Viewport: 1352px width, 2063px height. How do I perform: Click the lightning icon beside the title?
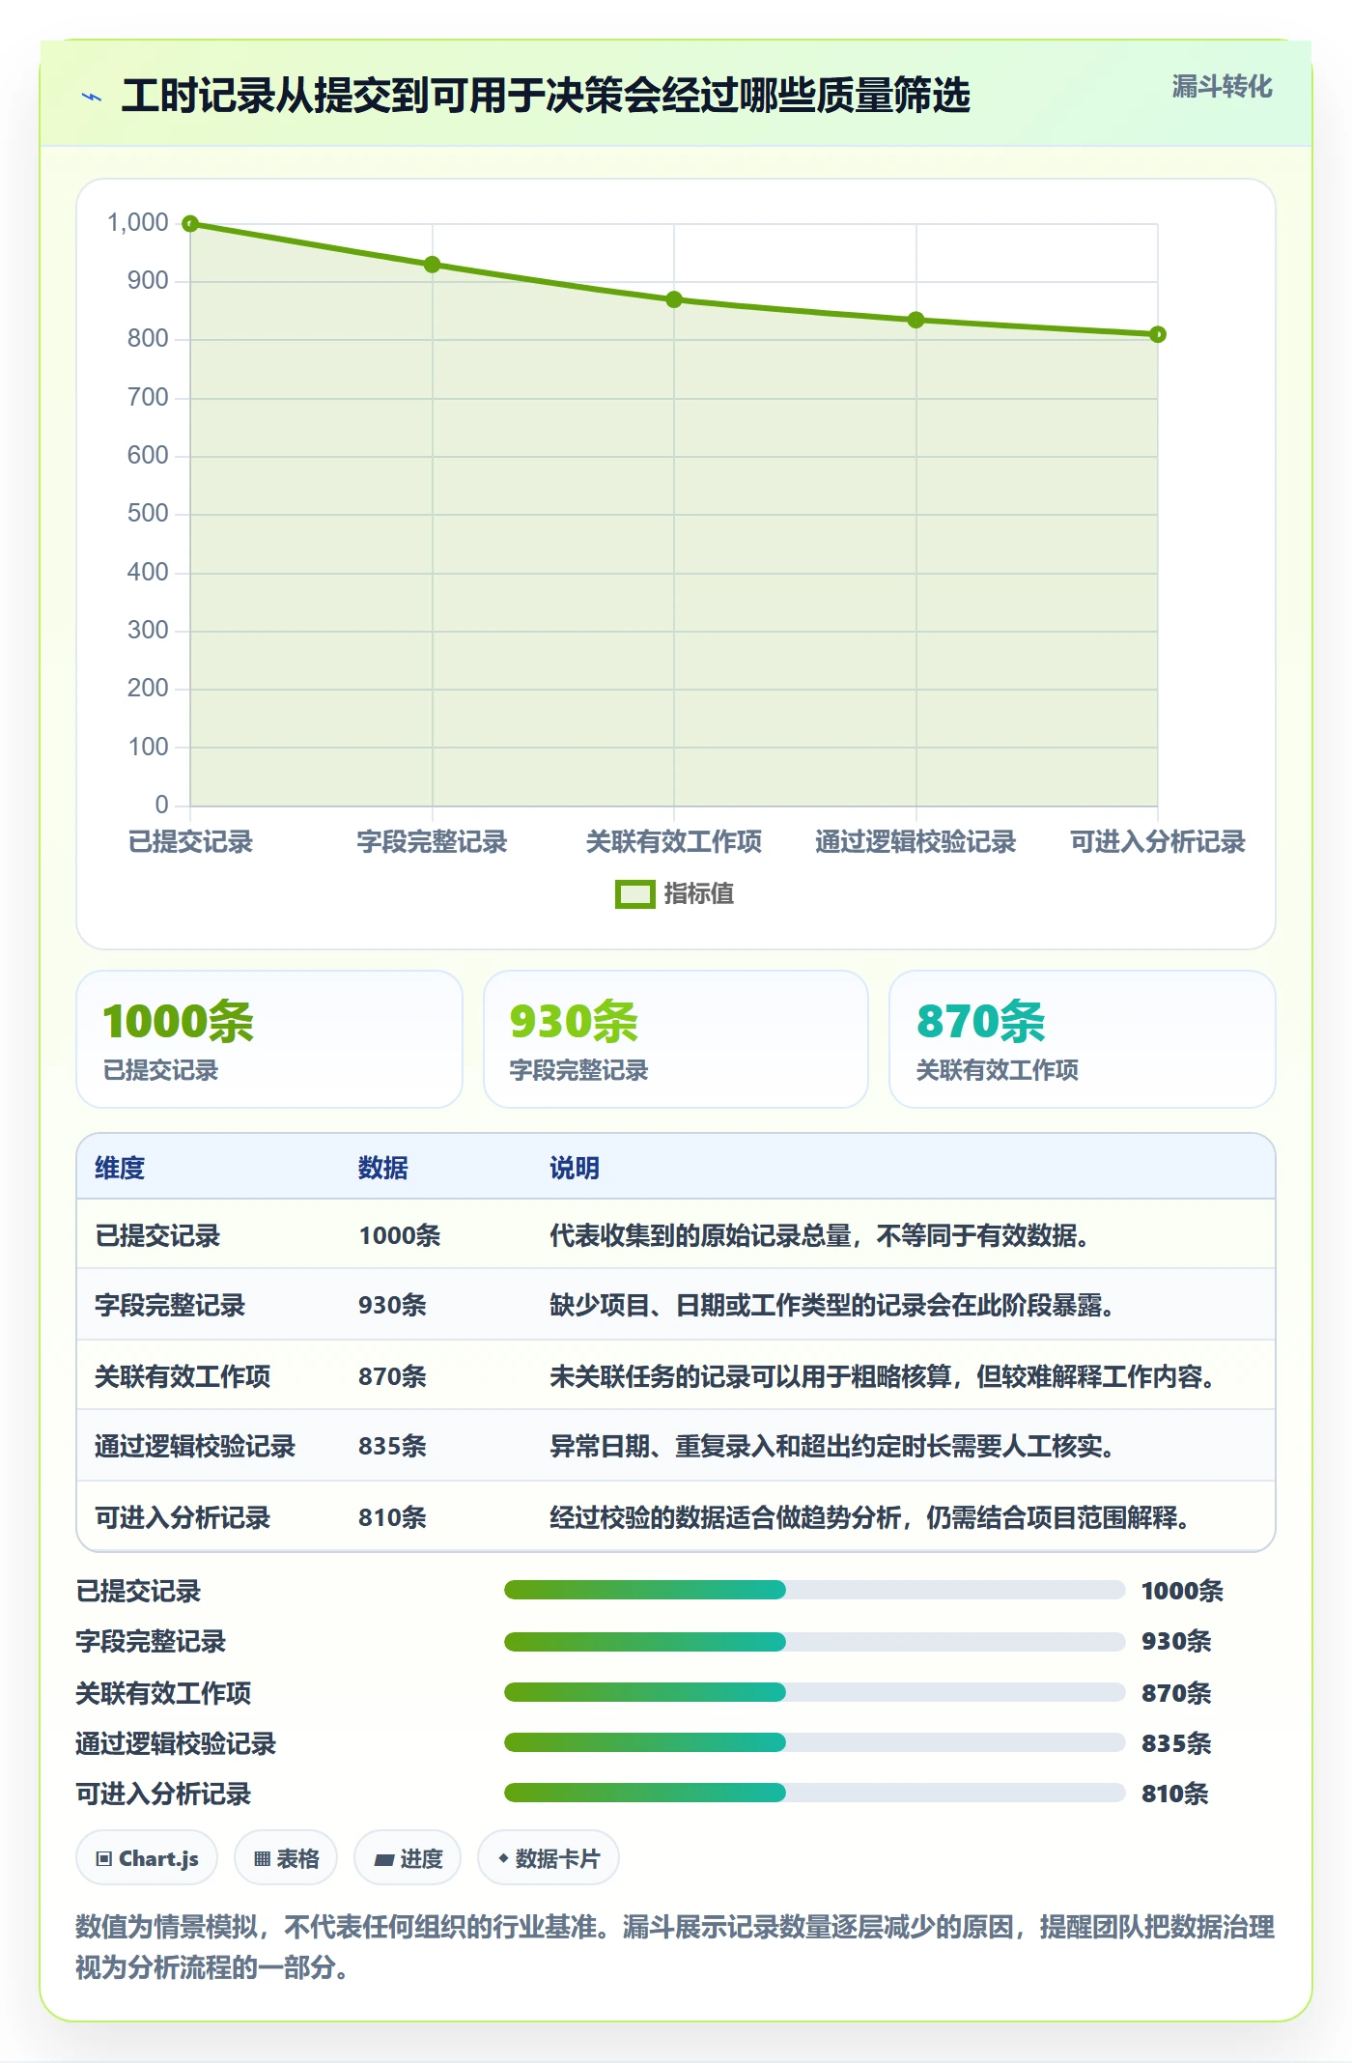tap(92, 97)
